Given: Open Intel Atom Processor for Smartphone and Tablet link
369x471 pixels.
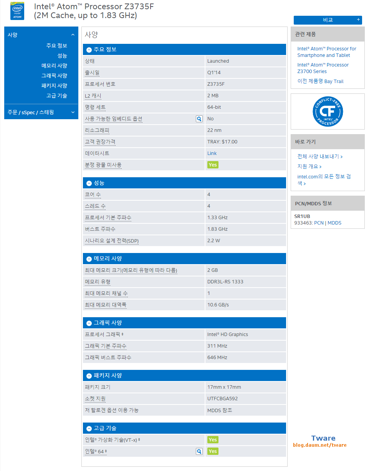Looking at the screenshot, I should 327,52.
